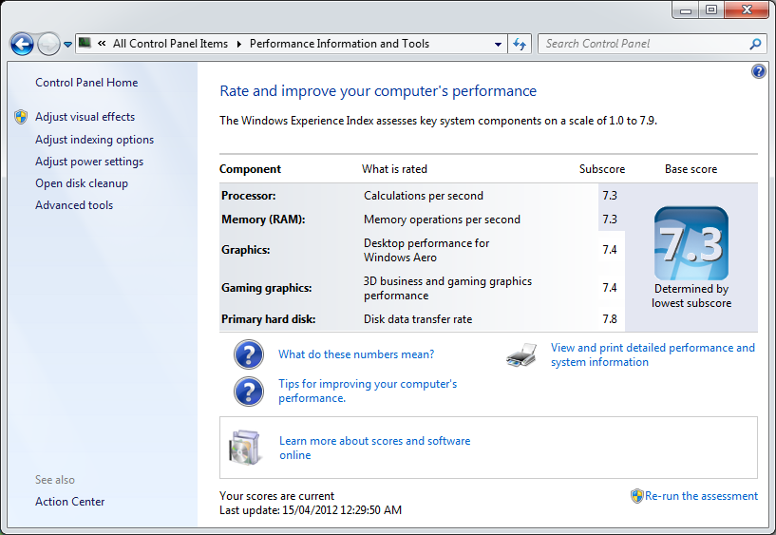Viewport: 776px width, 535px height.
Task: Close the Control Panel window
Action: (747, 10)
